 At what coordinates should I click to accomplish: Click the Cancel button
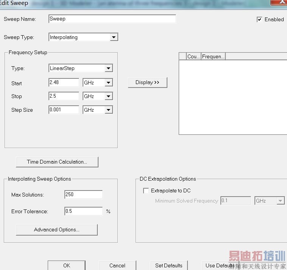point(117,265)
